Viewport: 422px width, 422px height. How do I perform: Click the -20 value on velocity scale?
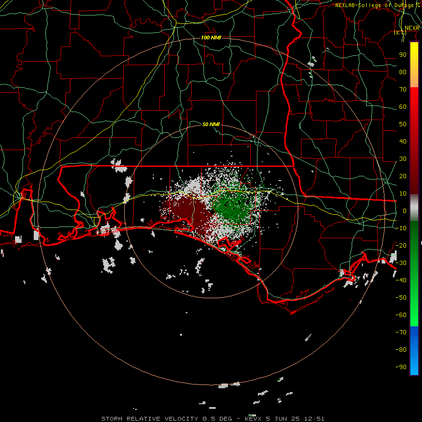[401, 245]
